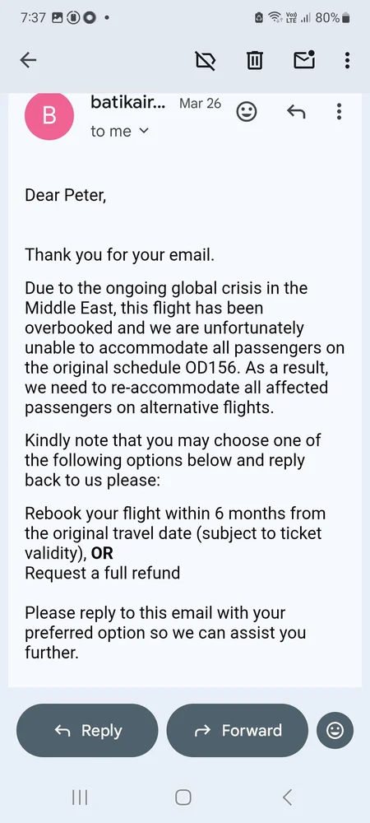Tap the Mar 26 date label
Image resolution: width=370 pixels, height=823 pixels.
(x=200, y=103)
